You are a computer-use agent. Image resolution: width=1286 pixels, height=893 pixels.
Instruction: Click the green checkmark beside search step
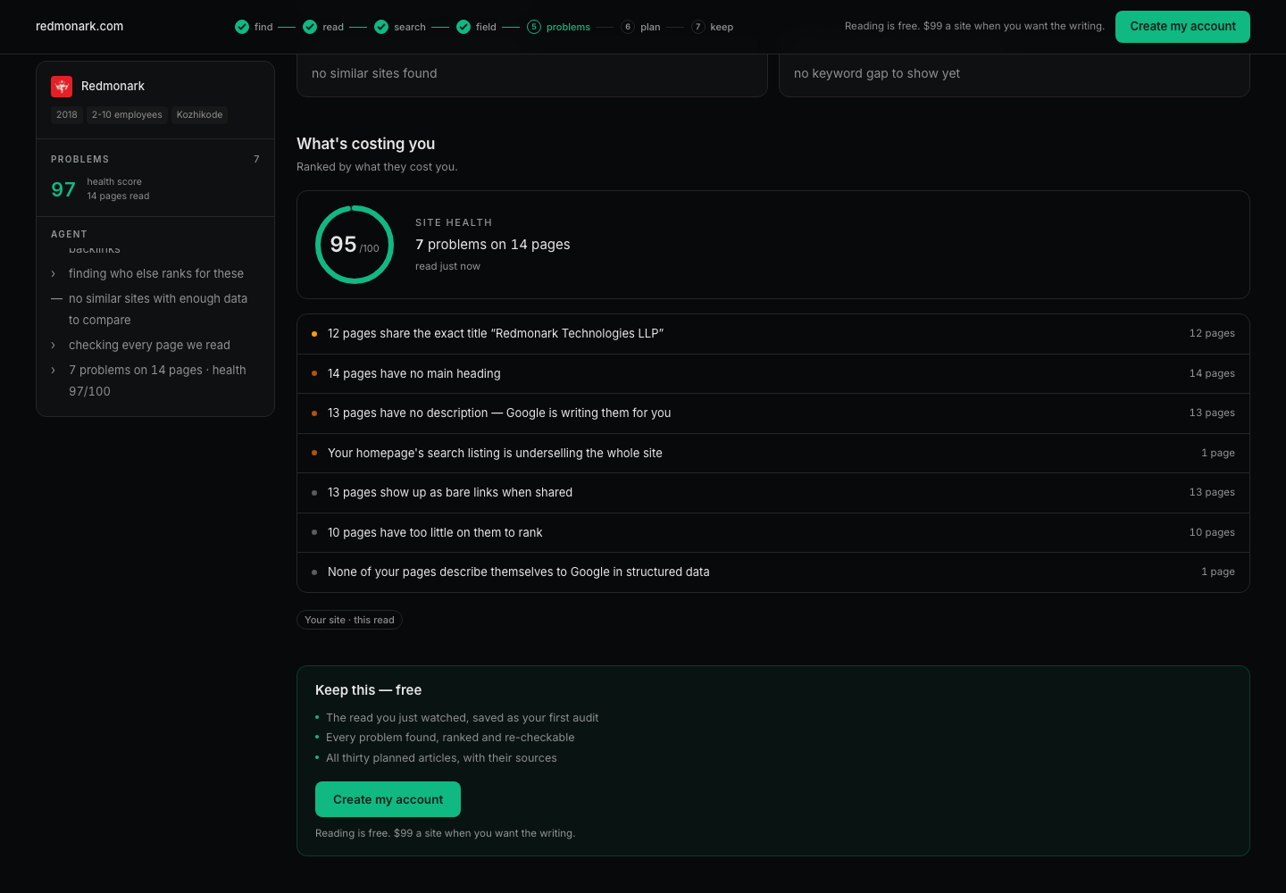pyautogui.click(x=381, y=27)
